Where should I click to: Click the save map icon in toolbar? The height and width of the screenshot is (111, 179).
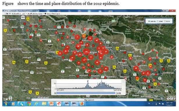click(7, 14)
